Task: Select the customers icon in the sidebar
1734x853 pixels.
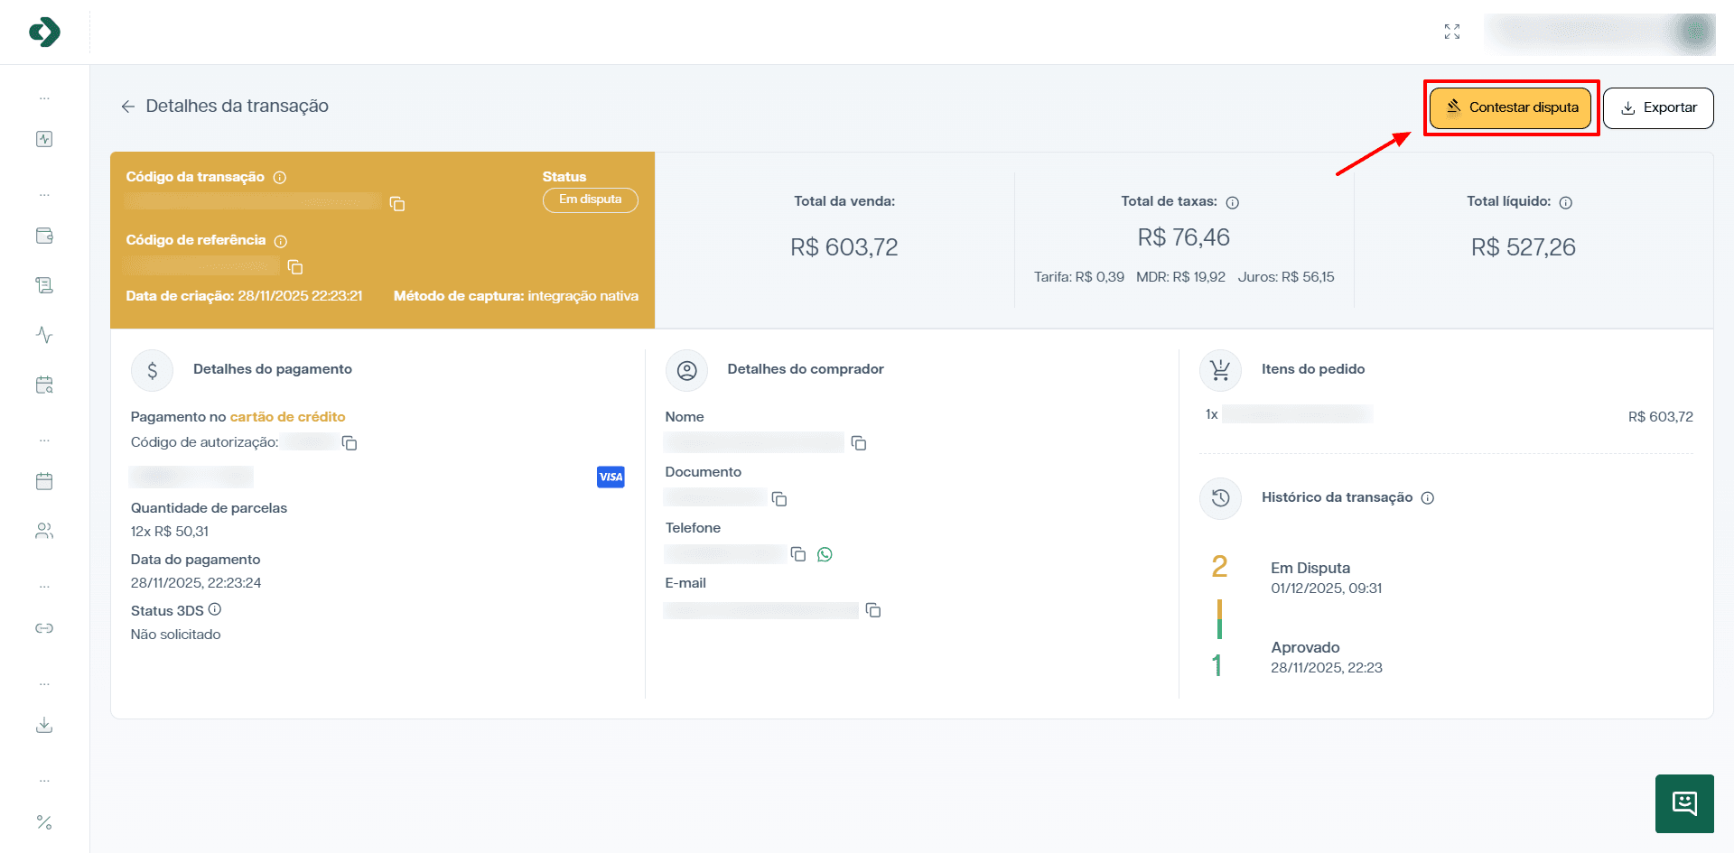Action: [43, 531]
